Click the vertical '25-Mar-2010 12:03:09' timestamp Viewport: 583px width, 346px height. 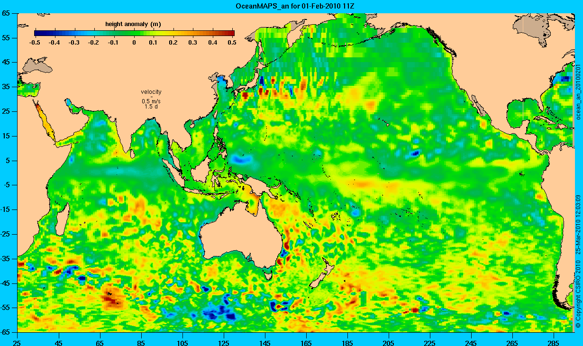click(578, 224)
